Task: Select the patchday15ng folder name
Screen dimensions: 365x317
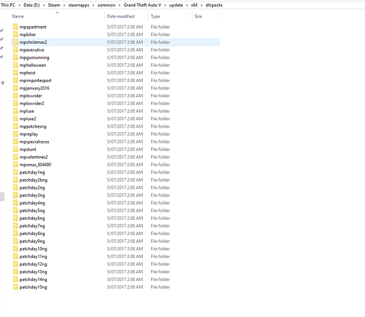Action: click(33, 287)
